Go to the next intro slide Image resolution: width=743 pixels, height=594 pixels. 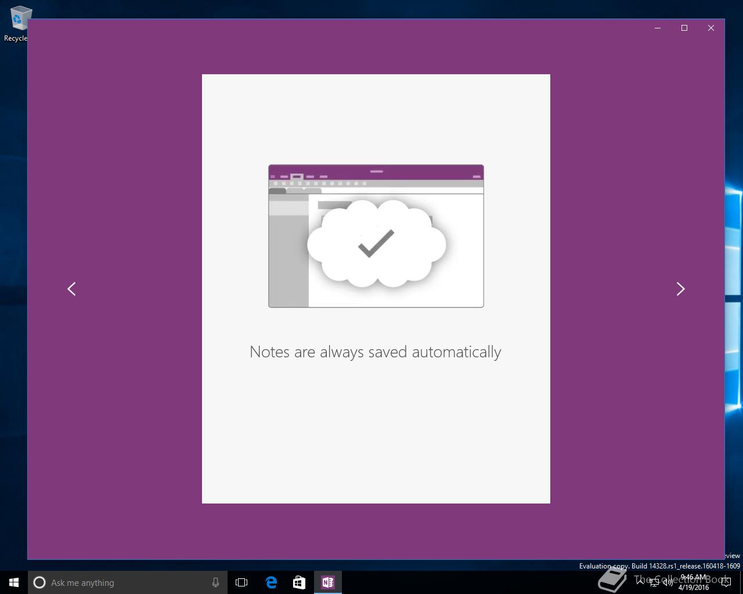680,289
